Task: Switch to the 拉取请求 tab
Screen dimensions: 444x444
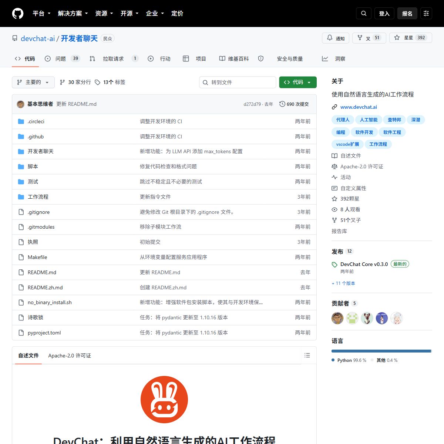Action: pyautogui.click(x=114, y=58)
